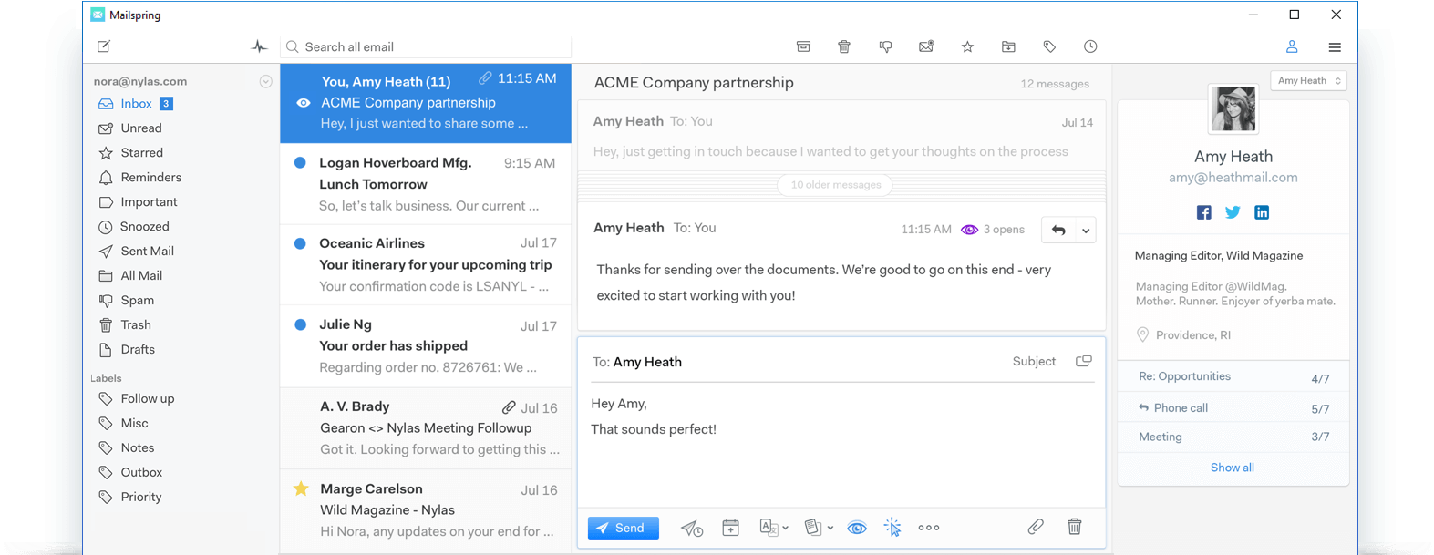The image size is (1434, 555).
Task: Mark the thread as spam with thumbs-down
Action: 885,46
